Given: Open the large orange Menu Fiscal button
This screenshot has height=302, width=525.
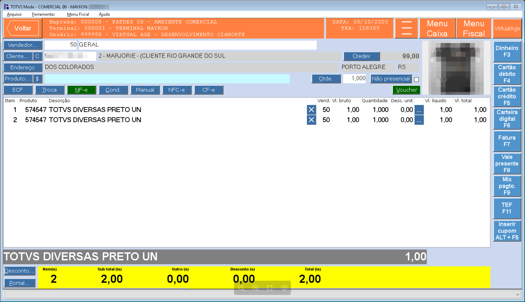Looking at the screenshot, I should point(474,28).
